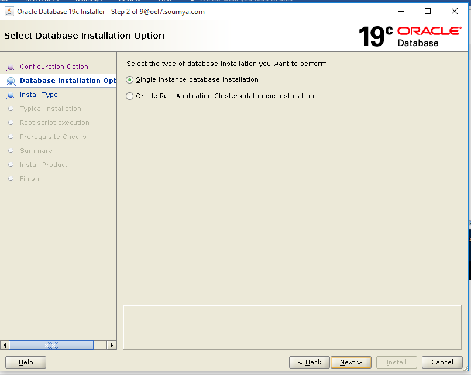Click the Install Type step marker icon
The height and width of the screenshot is (375, 471).
coord(11,96)
